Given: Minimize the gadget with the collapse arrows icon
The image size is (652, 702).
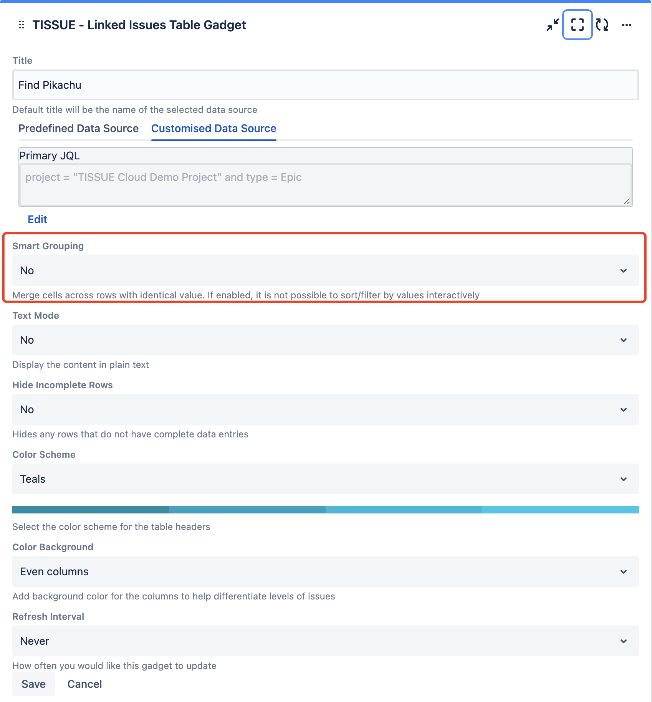Looking at the screenshot, I should point(553,25).
